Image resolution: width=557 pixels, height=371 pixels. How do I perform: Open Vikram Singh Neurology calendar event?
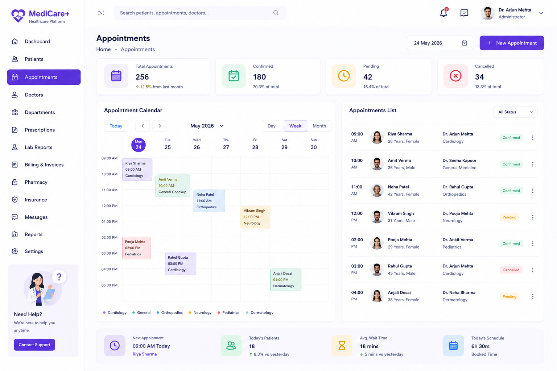coord(255,217)
